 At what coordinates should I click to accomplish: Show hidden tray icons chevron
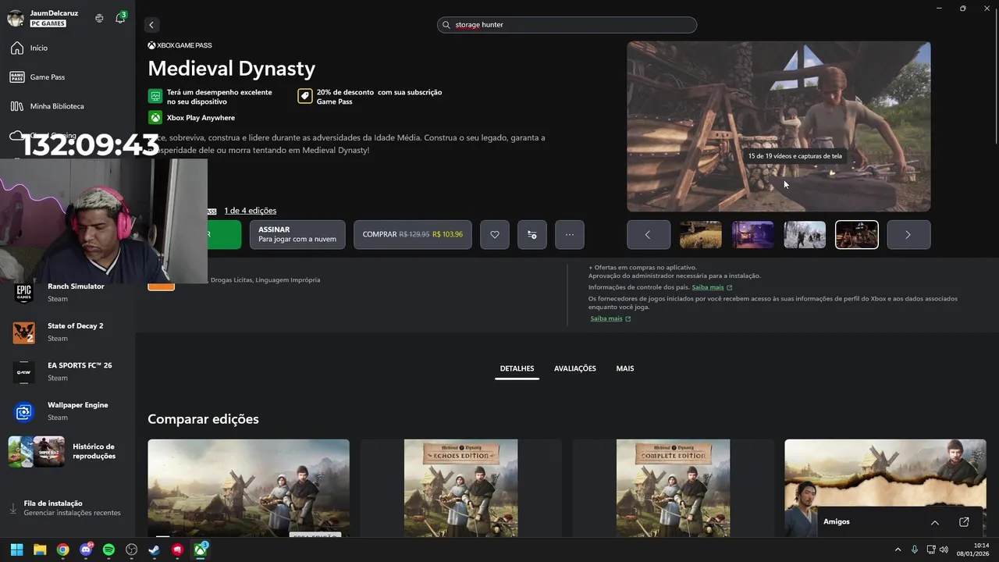(898, 550)
